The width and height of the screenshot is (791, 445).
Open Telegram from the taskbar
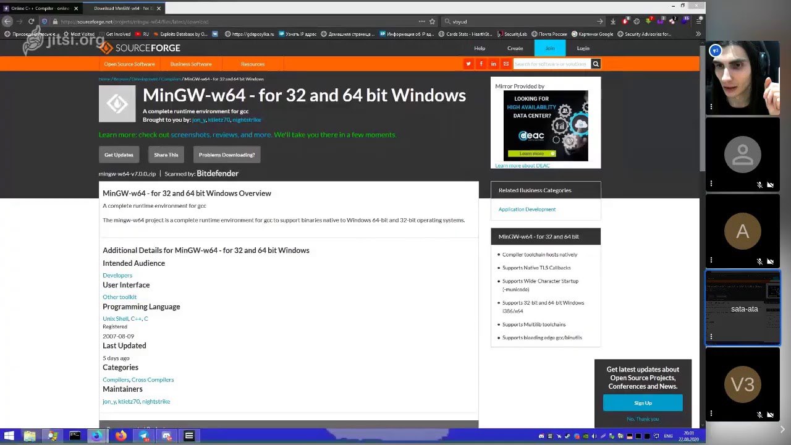(x=143, y=436)
